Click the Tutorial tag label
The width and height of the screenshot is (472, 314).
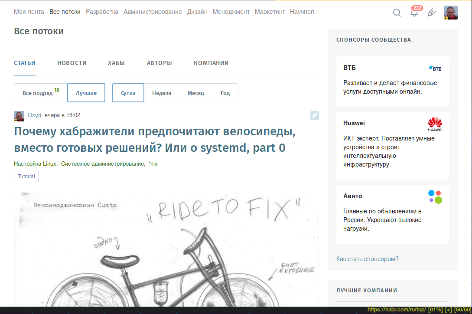26,177
